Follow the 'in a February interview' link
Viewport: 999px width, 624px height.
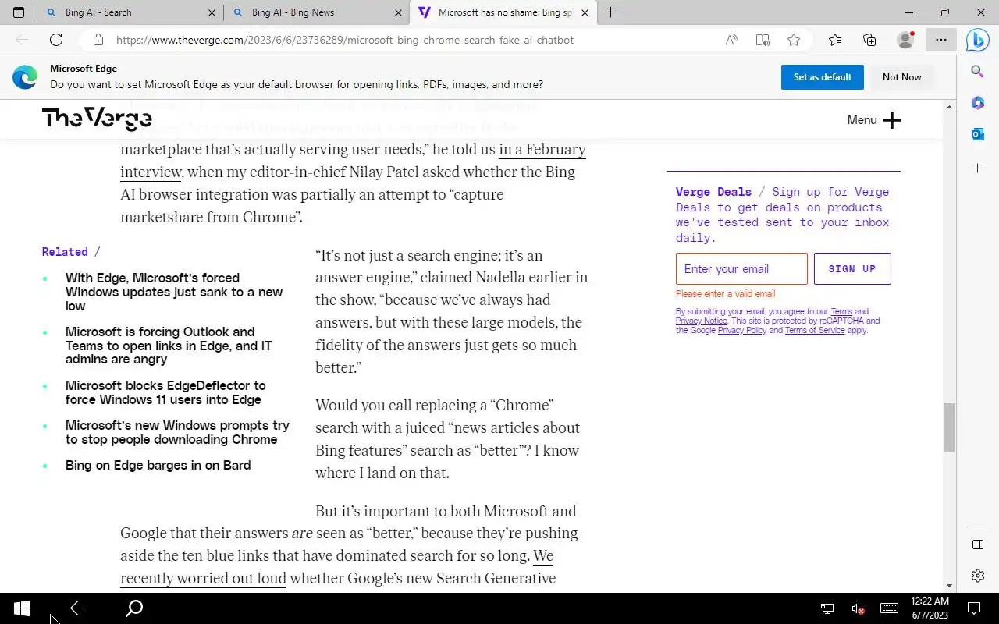(x=353, y=161)
